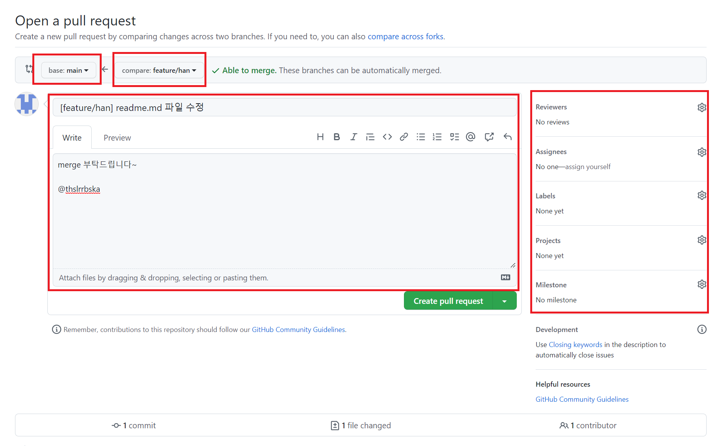Image resolution: width=712 pixels, height=446 pixels.
Task: Click the Create pull request button
Action: coord(448,301)
